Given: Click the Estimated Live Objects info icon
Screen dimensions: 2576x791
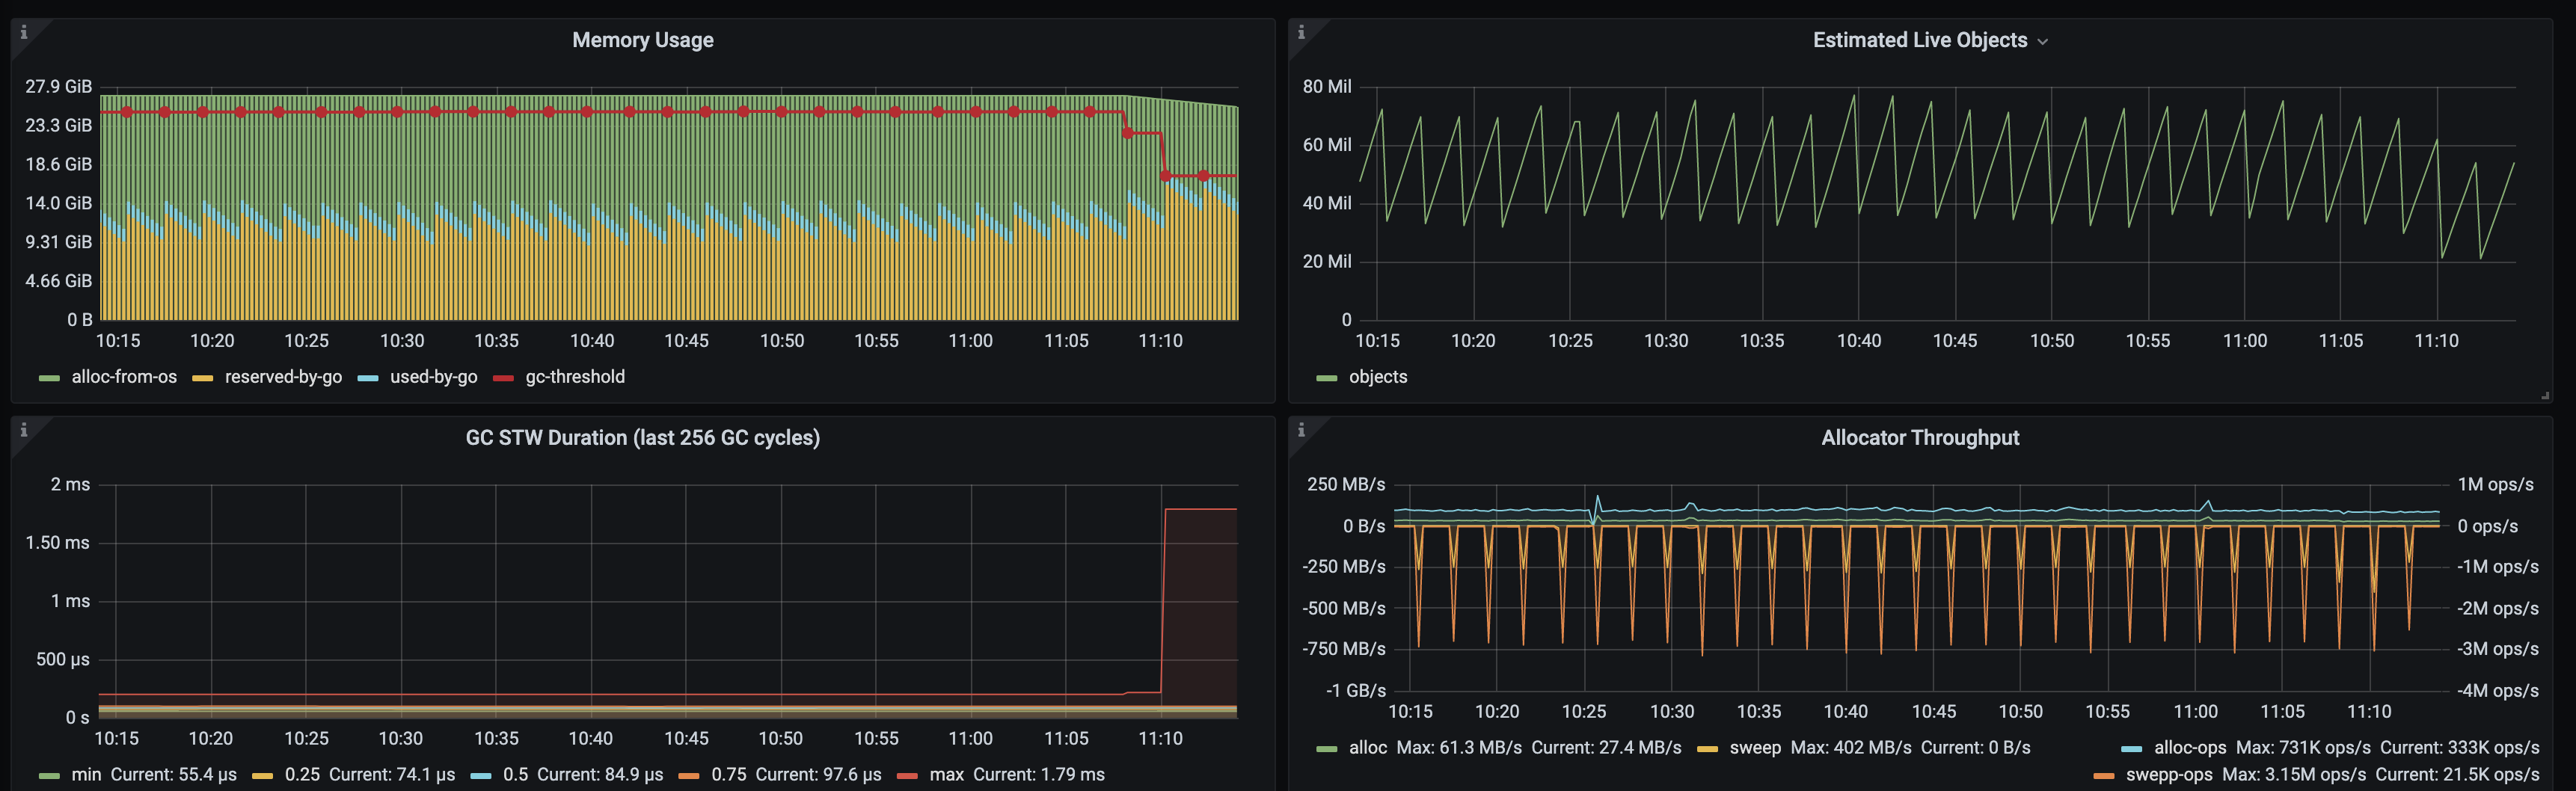Looking at the screenshot, I should tap(1301, 32).
